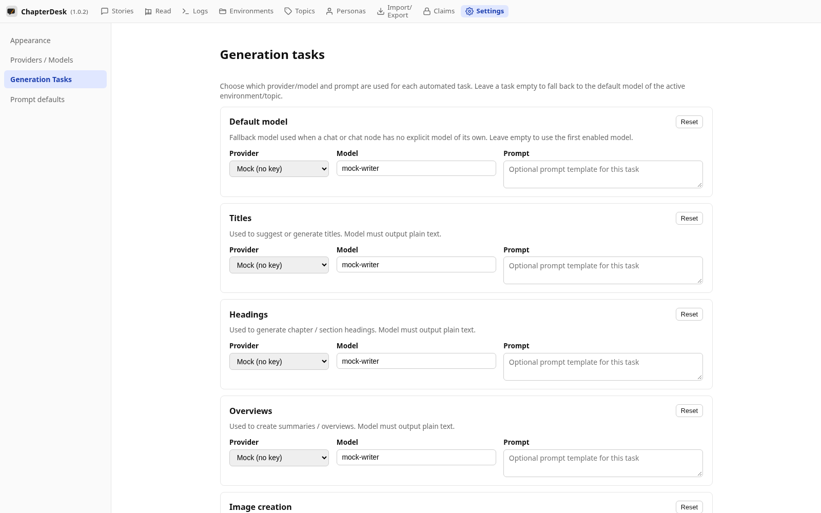The width and height of the screenshot is (821, 513).
Task: Open Read via its book icon
Action: pyautogui.click(x=148, y=11)
